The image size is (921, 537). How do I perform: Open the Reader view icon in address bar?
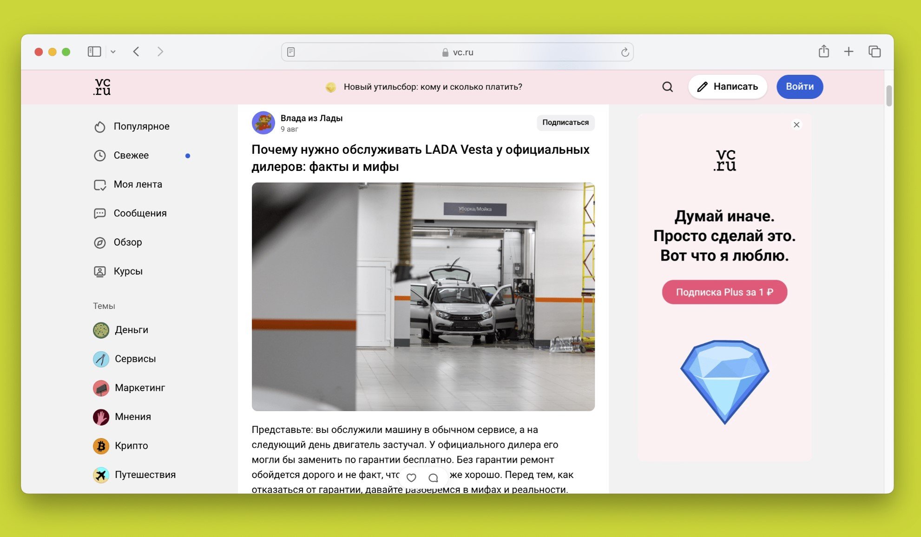click(x=291, y=52)
